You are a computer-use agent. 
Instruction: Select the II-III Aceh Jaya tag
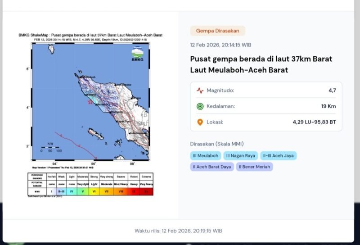pyautogui.click(x=278, y=155)
